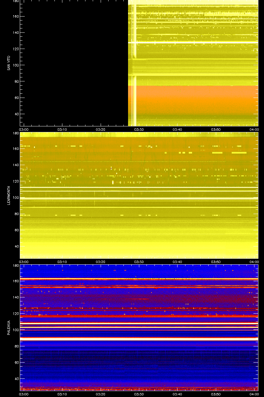Viewport: 264px width, 397px height.
Task: Click the LEARMONTH axis label
Action: pyautogui.click(x=9, y=195)
